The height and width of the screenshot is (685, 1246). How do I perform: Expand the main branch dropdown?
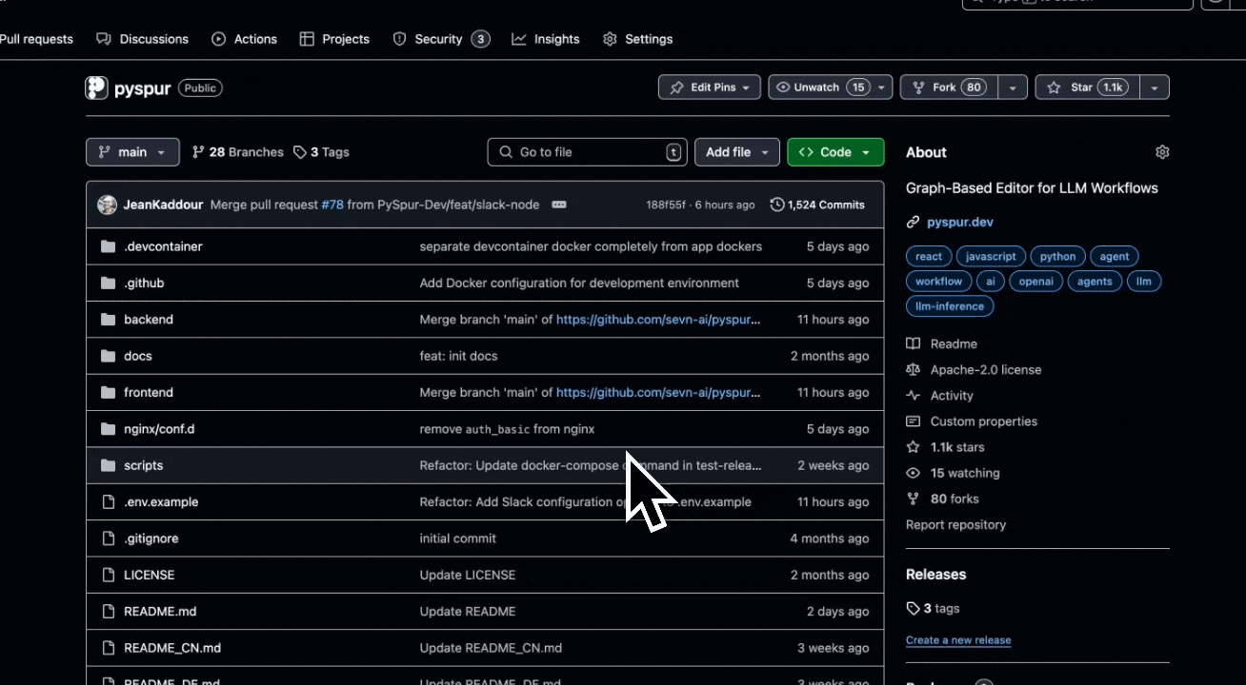(x=132, y=152)
